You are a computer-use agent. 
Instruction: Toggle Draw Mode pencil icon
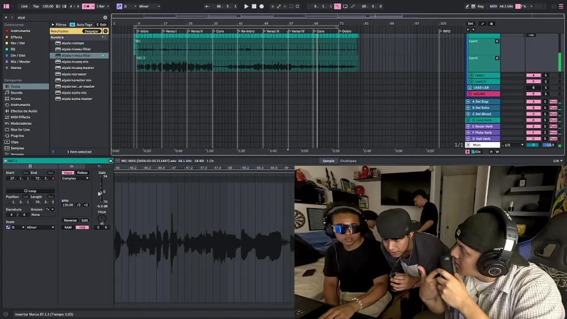point(467,6)
